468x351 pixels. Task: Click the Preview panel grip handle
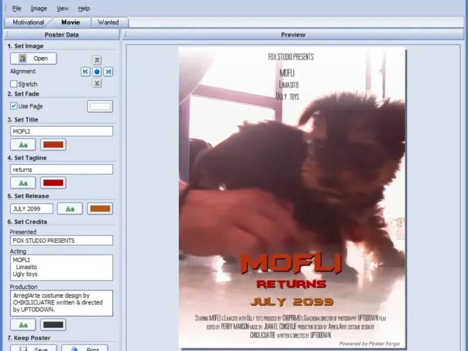[126, 35]
